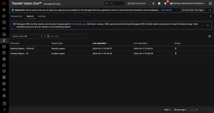Click the page number input box
The height and width of the screenshot is (113, 214).
(x=192, y=110)
